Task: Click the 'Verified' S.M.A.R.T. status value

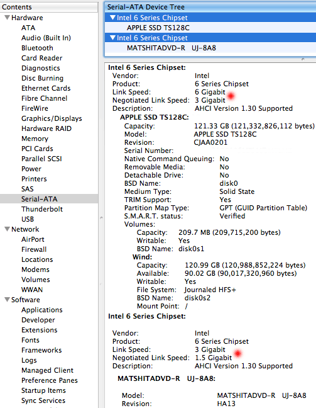Action: click(x=232, y=216)
